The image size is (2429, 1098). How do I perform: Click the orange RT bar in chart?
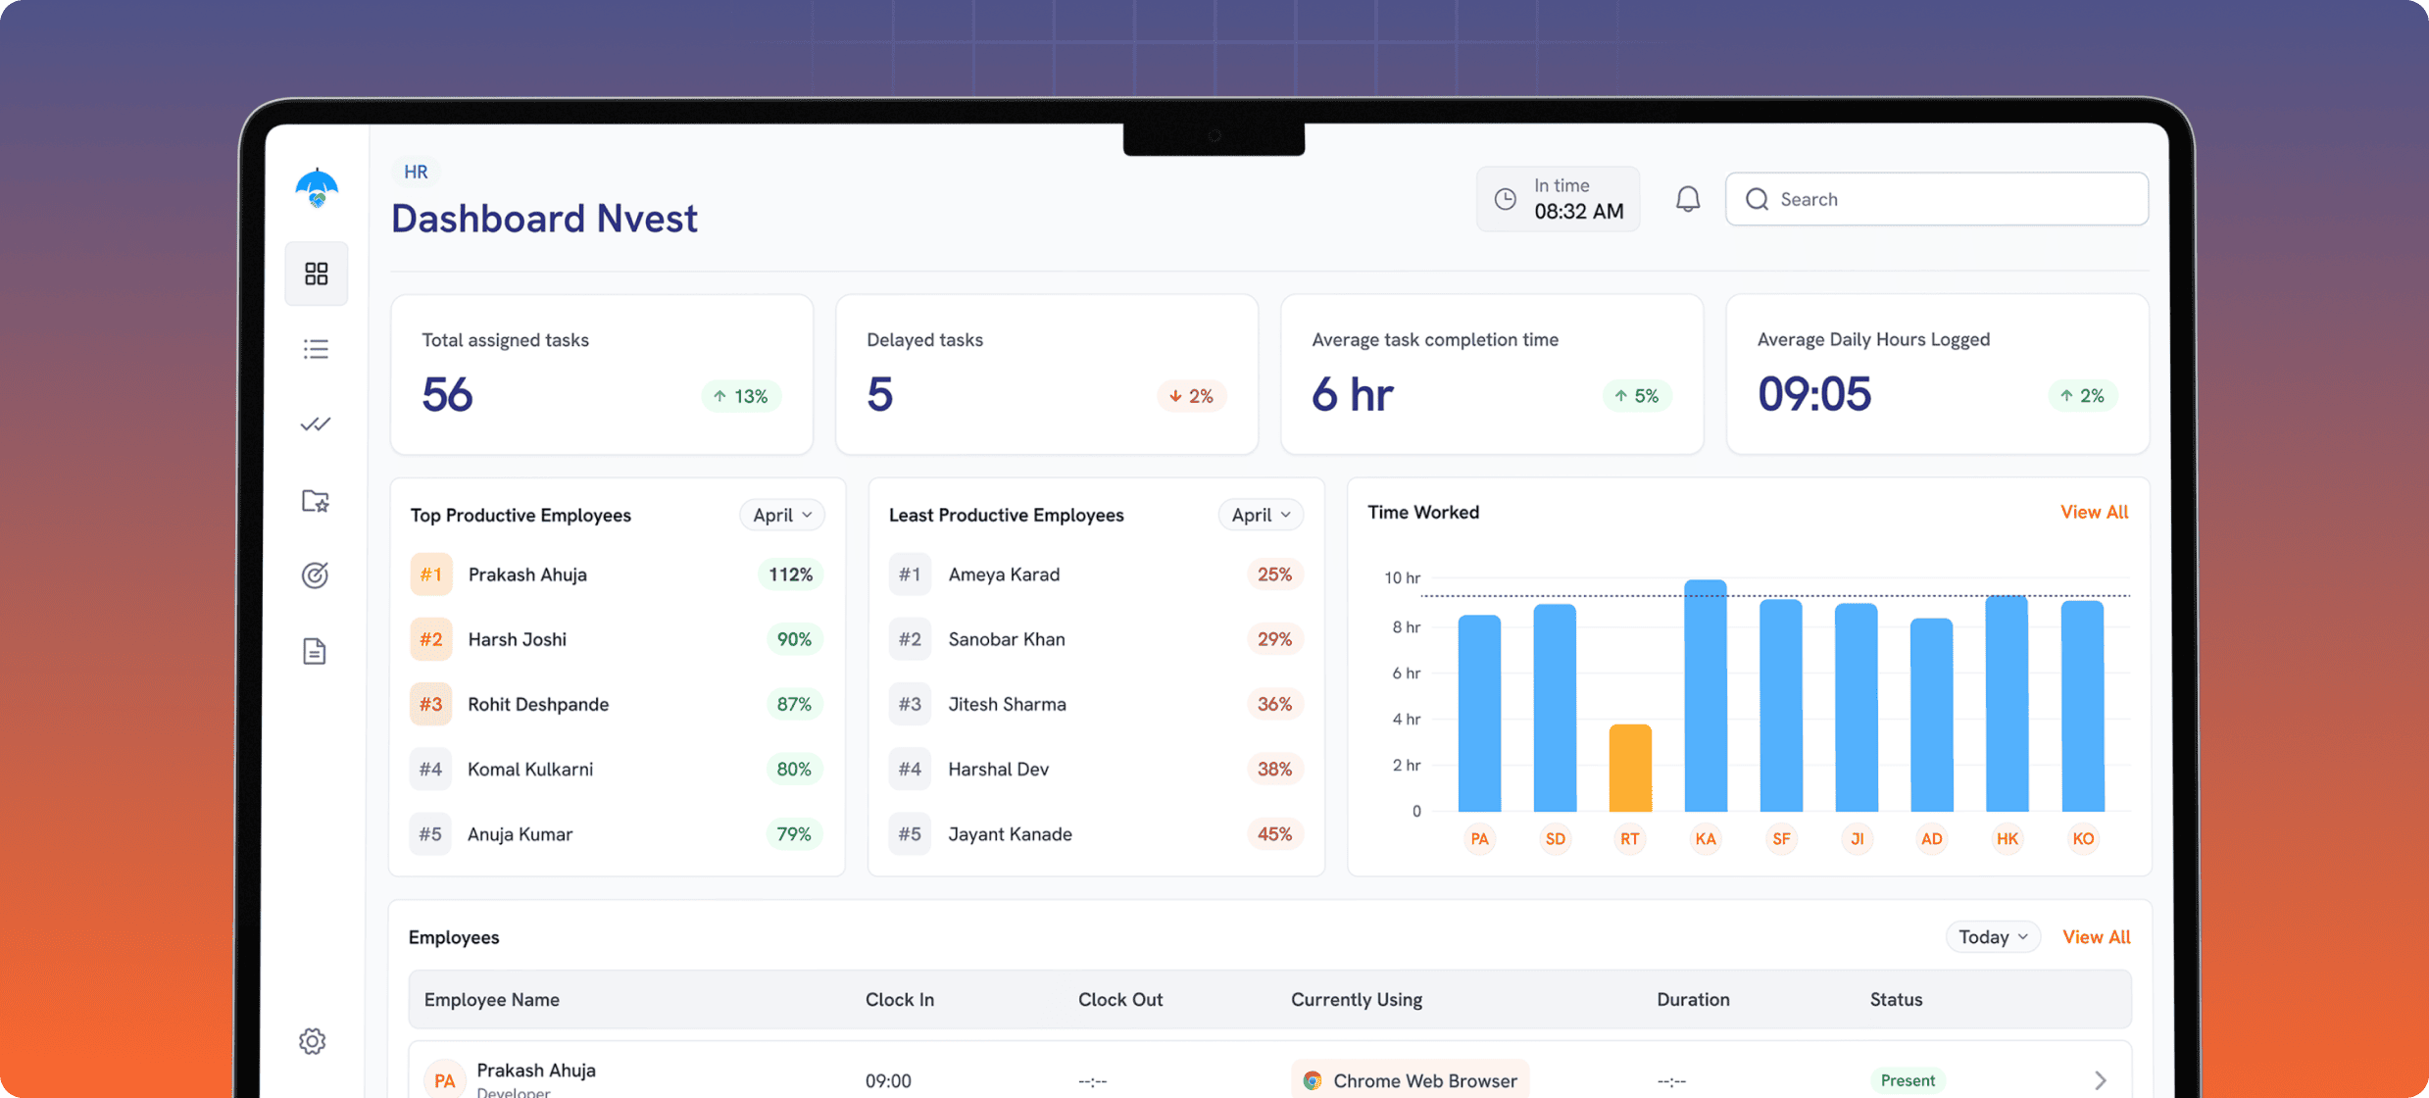1629,768
